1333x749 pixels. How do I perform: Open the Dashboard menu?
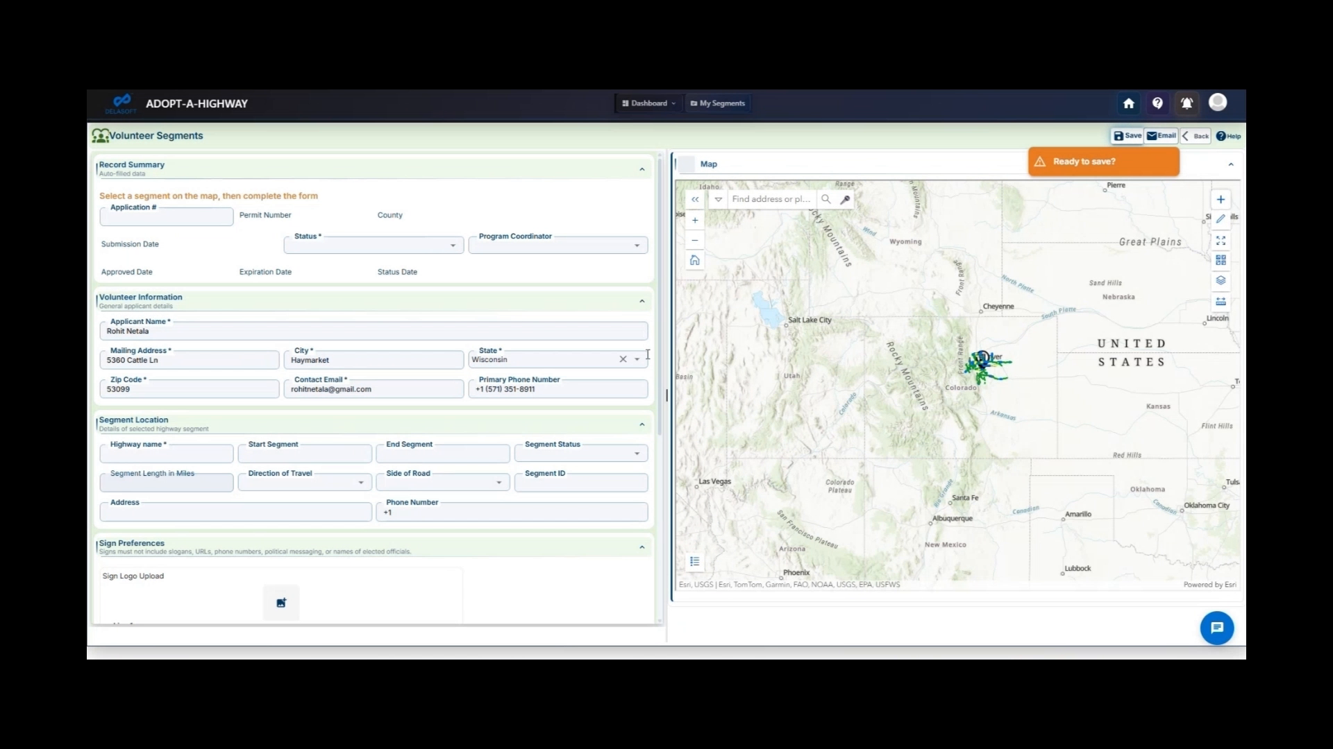pos(648,103)
